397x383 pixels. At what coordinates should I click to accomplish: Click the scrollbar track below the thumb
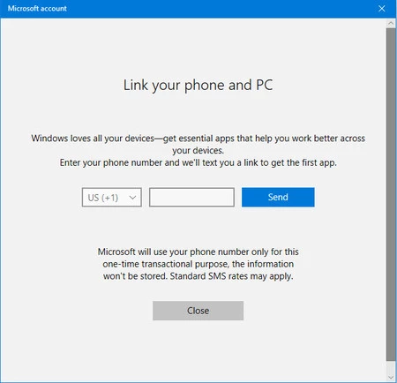pos(391,367)
